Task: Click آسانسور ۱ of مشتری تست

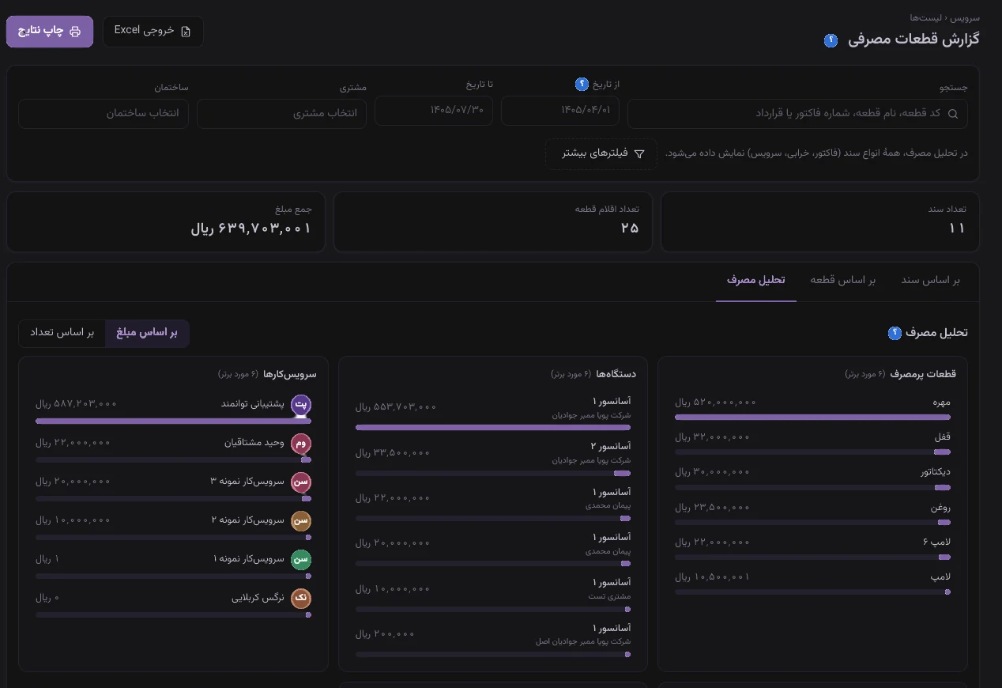Action: [493, 596]
